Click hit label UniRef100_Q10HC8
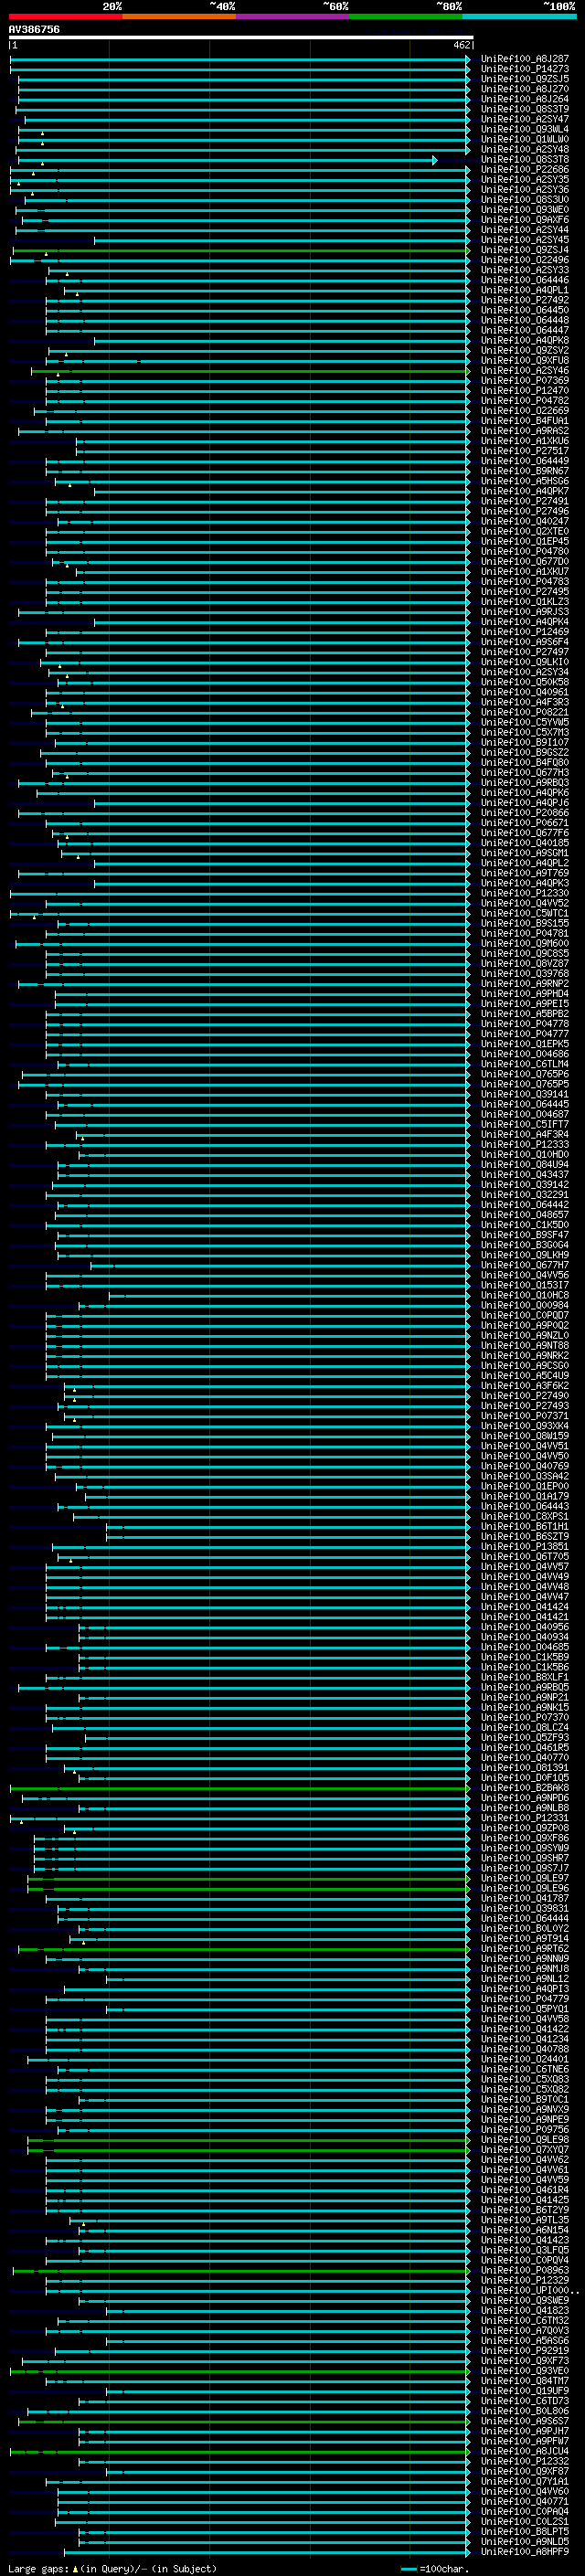The height and width of the screenshot is (2576, 585). pos(525,1295)
